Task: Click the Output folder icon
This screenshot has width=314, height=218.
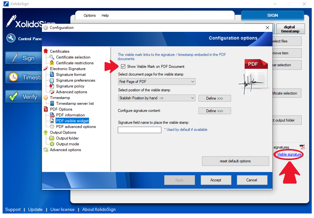Action: (52, 138)
